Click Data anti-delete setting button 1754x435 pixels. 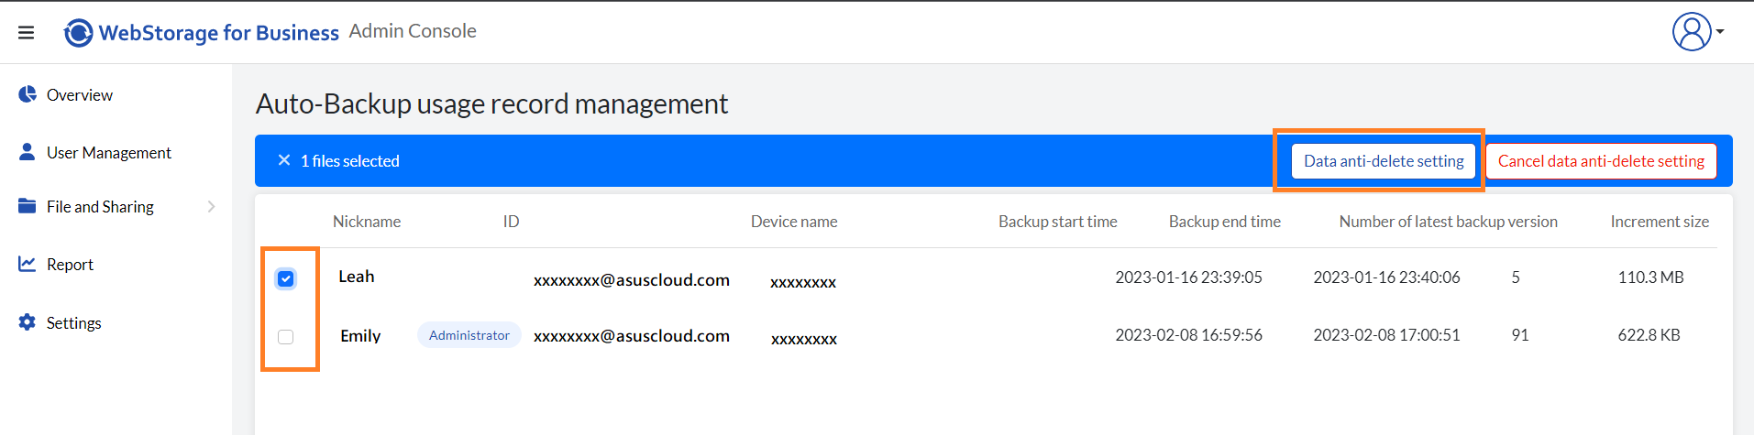[x=1384, y=161]
